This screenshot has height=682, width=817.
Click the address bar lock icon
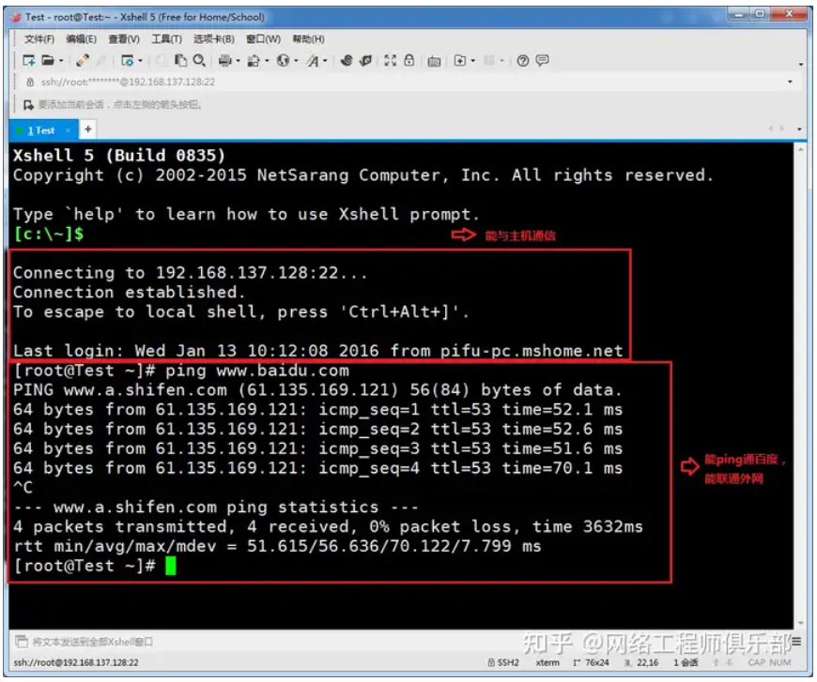(30, 82)
